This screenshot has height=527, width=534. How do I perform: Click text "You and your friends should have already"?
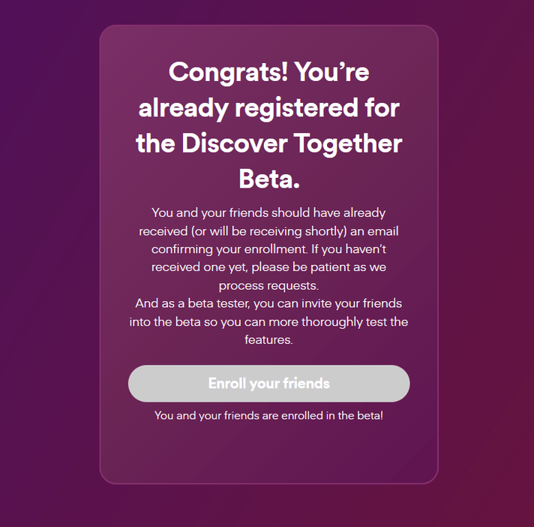268,212
